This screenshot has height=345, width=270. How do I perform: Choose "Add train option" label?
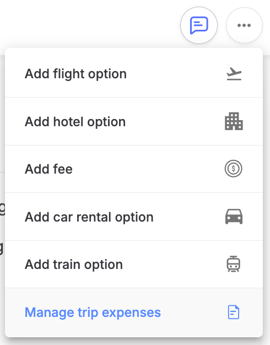pos(74,265)
